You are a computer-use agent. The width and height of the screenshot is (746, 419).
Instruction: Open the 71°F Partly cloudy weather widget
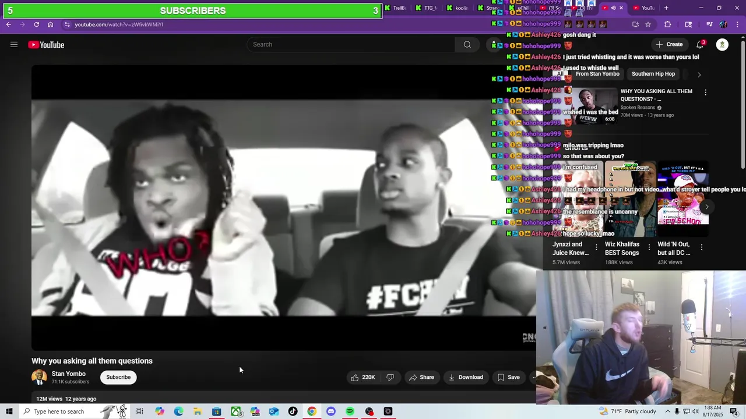click(x=628, y=411)
